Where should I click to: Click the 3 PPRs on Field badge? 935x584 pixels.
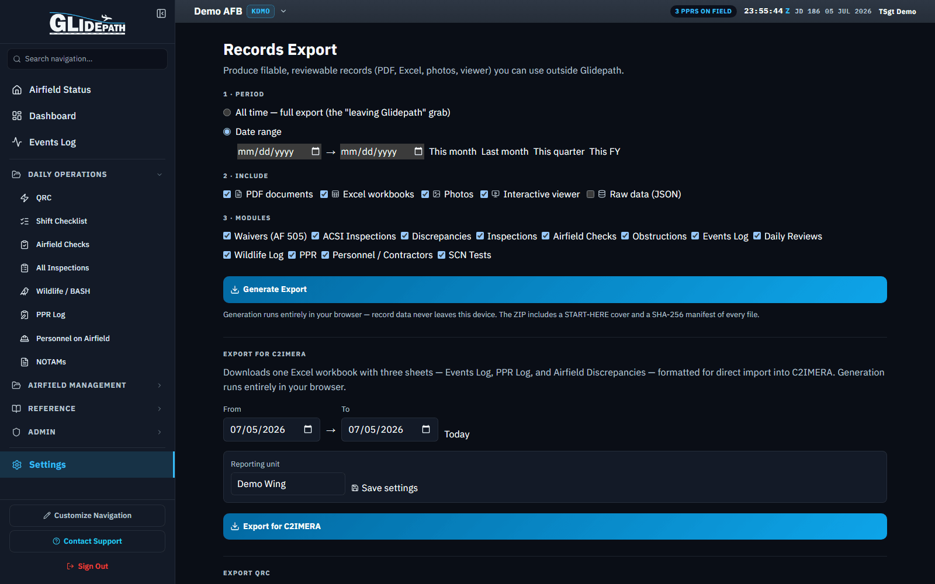click(x=703, y=11)
